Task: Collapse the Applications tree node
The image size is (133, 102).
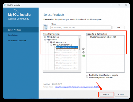Action: [45, 40]
